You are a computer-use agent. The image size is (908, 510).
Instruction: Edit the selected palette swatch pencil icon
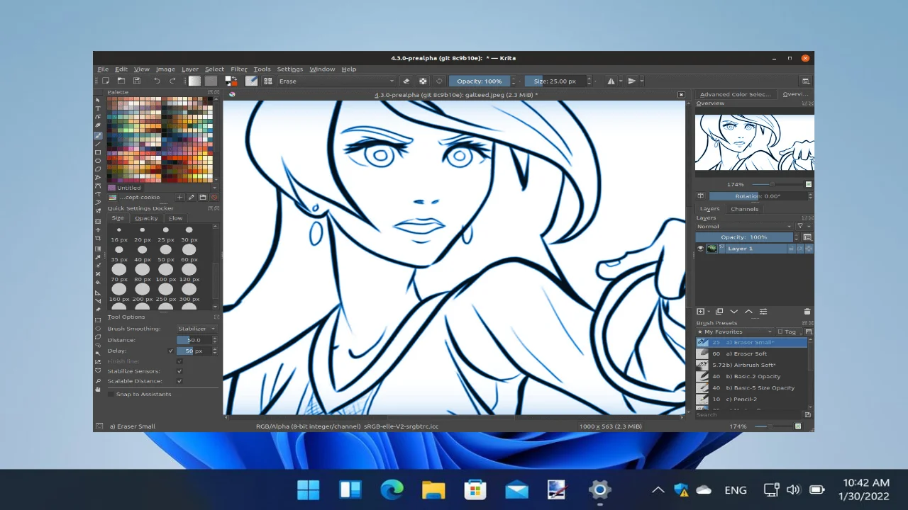[191, 197]
